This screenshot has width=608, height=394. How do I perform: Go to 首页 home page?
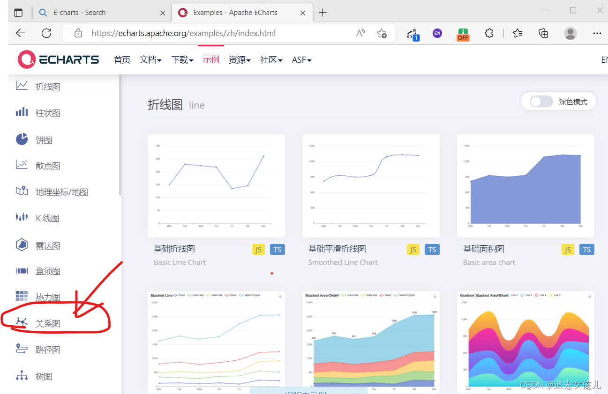tap(122, 60)
